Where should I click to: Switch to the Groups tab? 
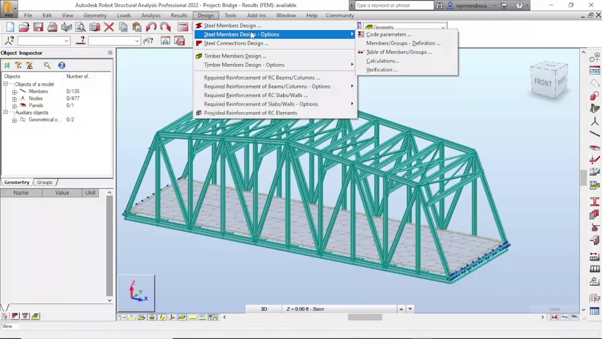[x=45, y=182]
